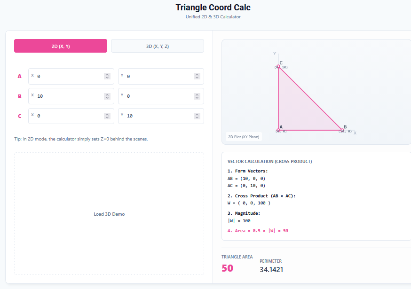Click point C's X input field
411x289 pixels.
pyautogui.click(x=68, y=116)
